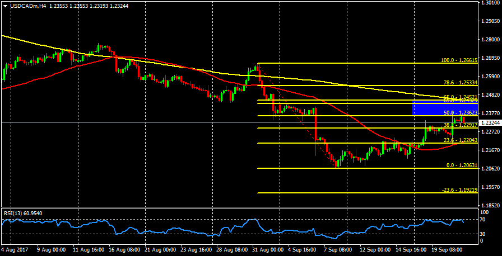Click the 78.6 - 1.25334 Fibonacci label
This screenshot has height=256, width=502.
461,83
